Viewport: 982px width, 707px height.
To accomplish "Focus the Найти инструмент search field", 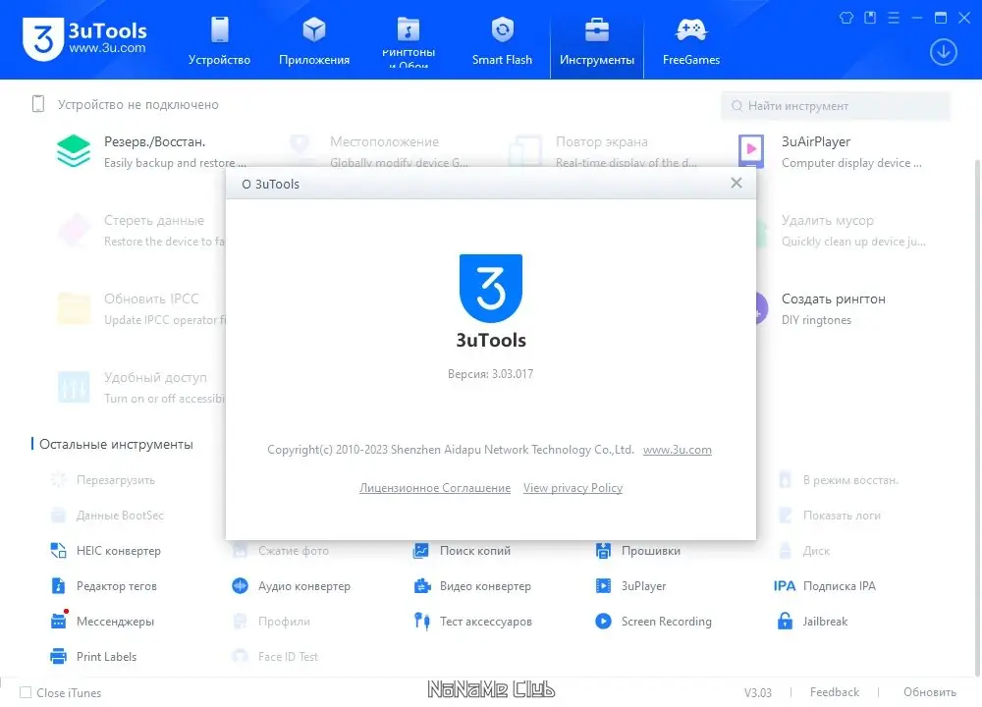I will [x=836, y=106].
